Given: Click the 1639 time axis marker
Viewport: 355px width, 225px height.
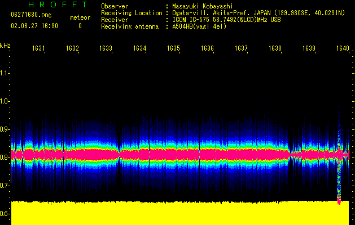Looking at the screenshot, I should coord(309,48).
